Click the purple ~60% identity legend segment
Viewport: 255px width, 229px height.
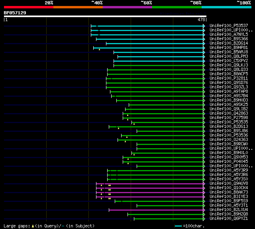click(127, 7)
